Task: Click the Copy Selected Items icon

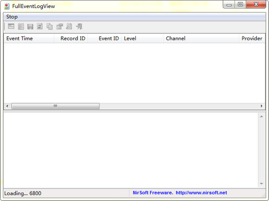Action: [50, 27]
